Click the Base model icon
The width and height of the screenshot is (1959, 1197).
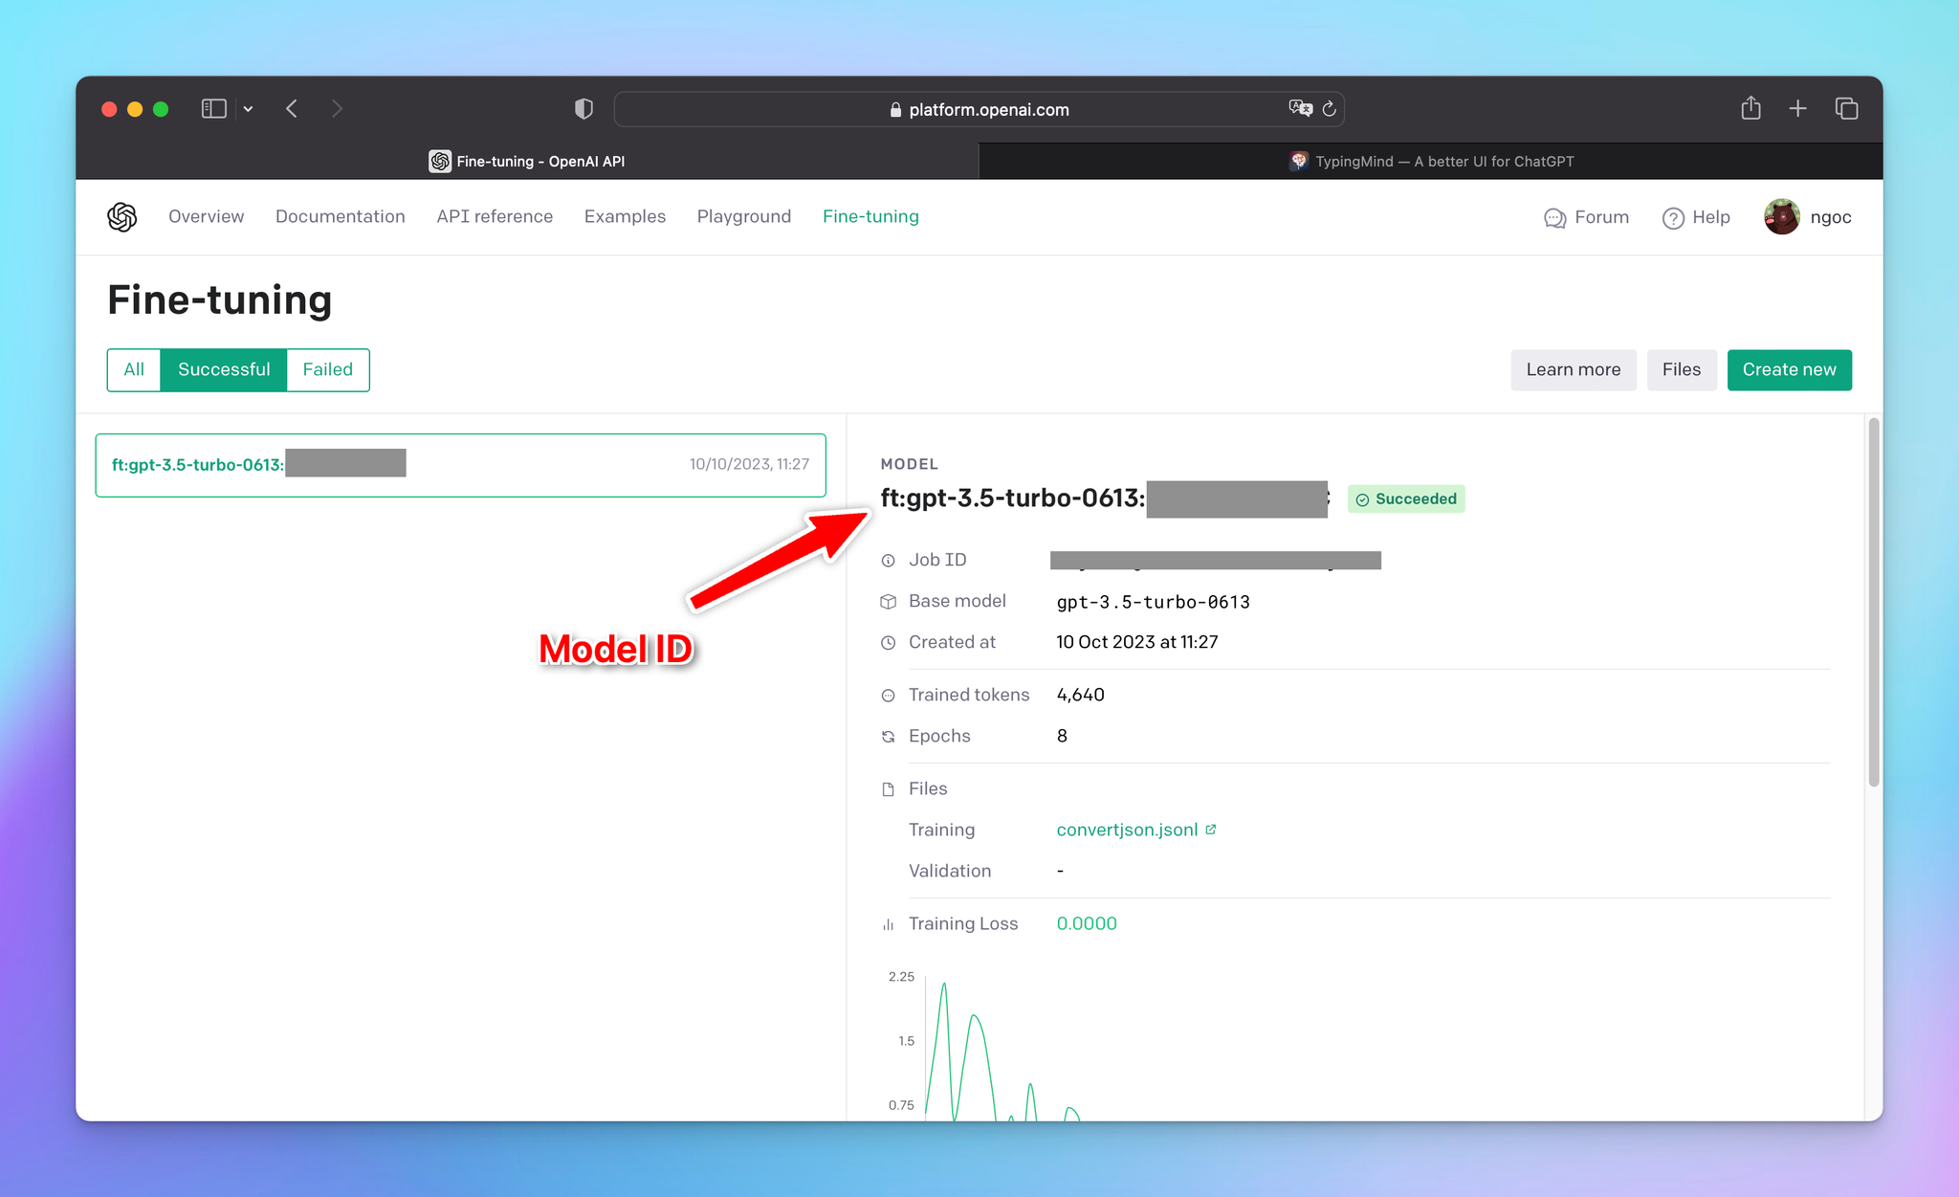coord(890,599)
